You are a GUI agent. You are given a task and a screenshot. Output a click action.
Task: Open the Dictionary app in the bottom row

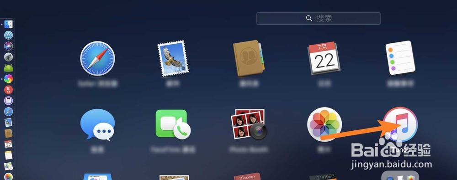click(x=247, y=176)
